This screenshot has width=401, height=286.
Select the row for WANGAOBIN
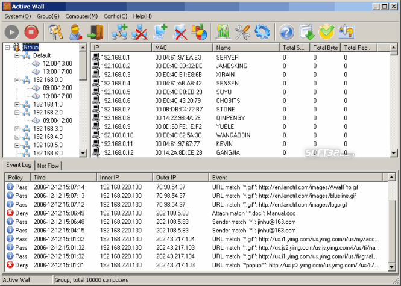[x=240, y=135]
